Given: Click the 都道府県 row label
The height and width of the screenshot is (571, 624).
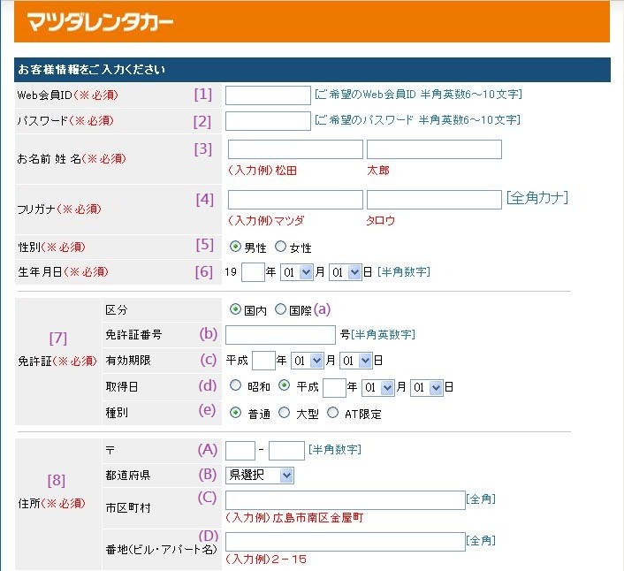Looking at the screenshot, I should pyautogui.click(x=128, y=476).
